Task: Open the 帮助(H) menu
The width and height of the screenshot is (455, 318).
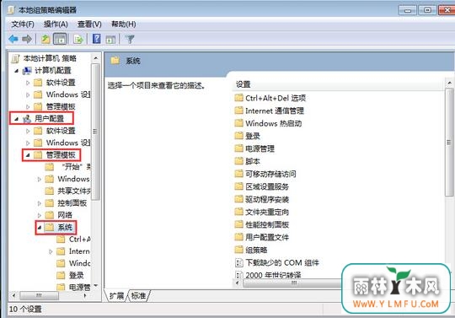Action: point(124,24)
